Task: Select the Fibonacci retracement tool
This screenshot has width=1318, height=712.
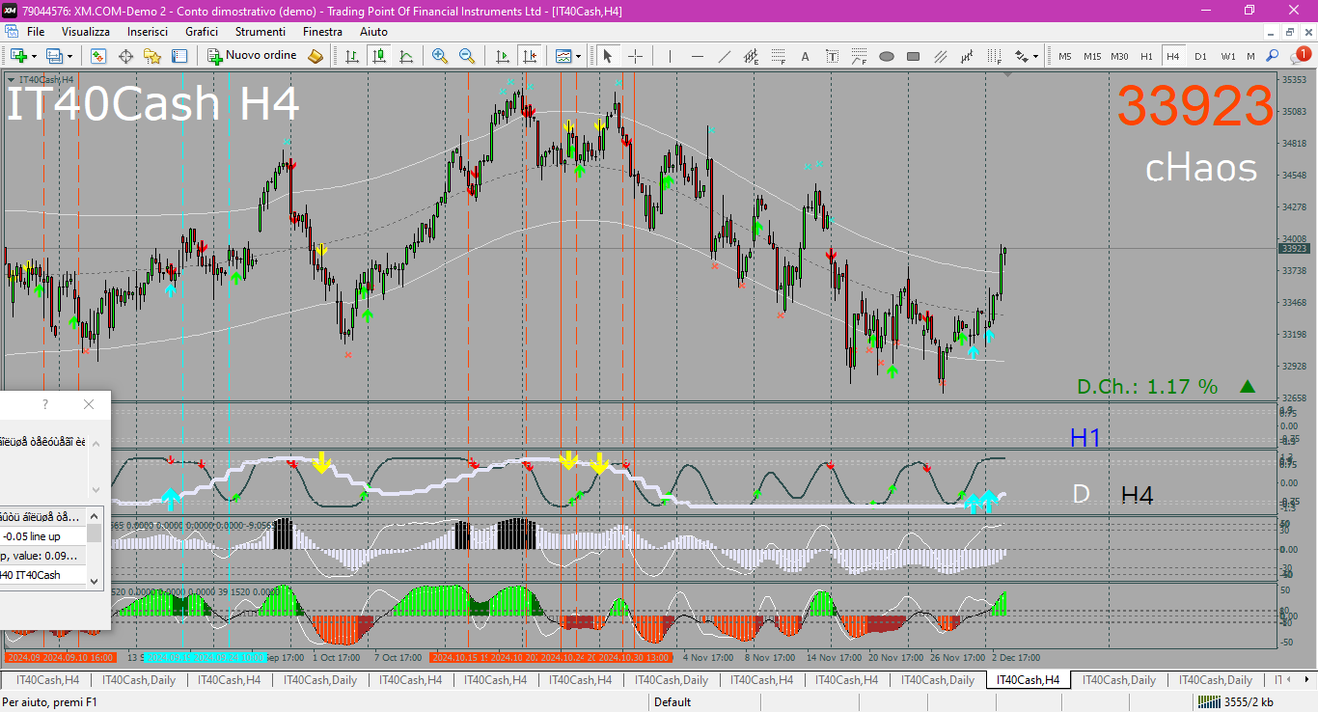Action: [779, 56]
